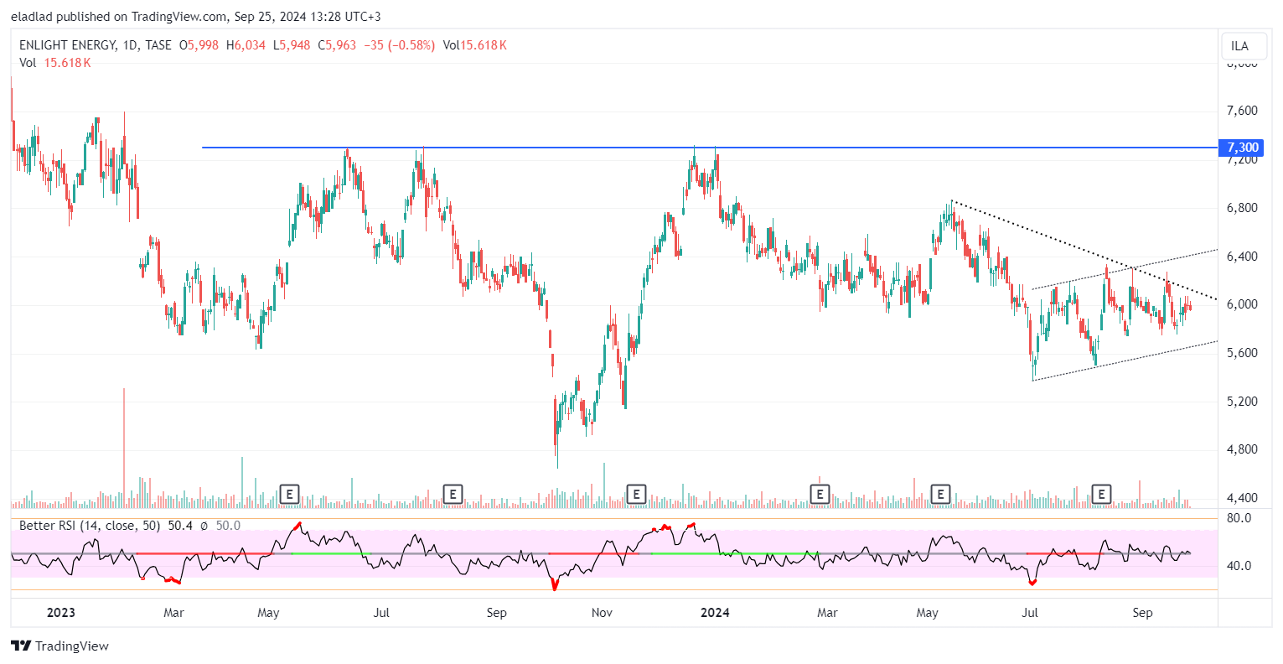The height and width of the screenshot is (664, 1283).
Task: Click the close value C5,963
Action: (336, 45)
